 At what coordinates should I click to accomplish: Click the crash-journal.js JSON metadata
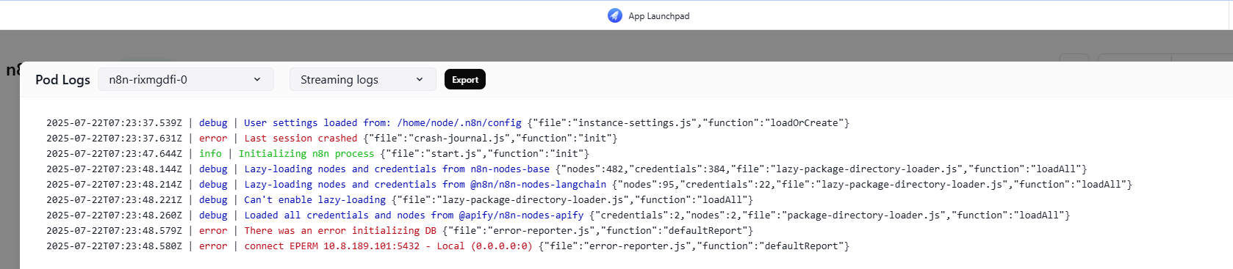[x=490, y=138]
